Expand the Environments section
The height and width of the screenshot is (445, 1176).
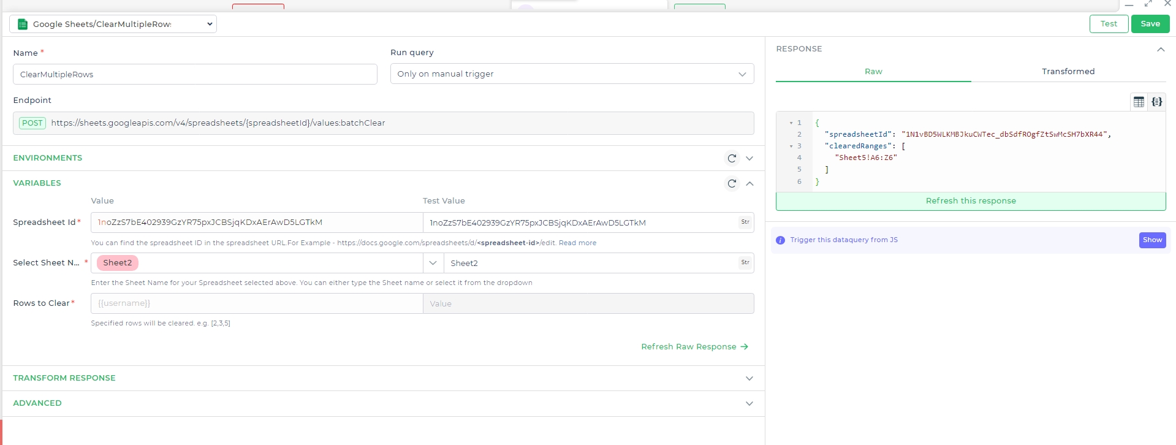click(749, 158)
